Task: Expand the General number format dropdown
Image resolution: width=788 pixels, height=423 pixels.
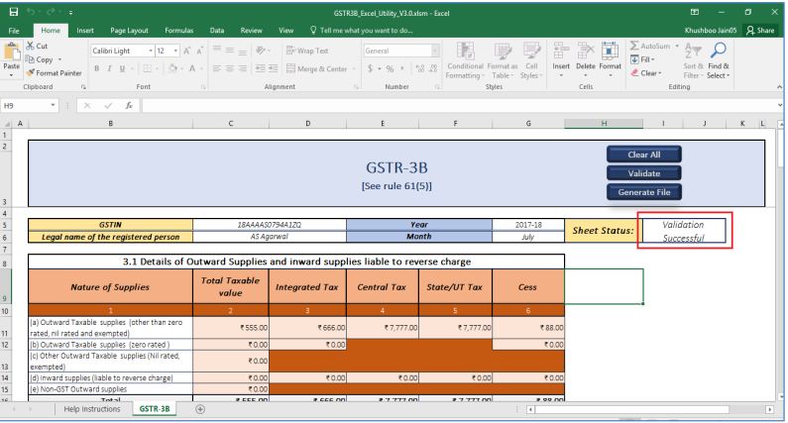Action: coord(435,51)
